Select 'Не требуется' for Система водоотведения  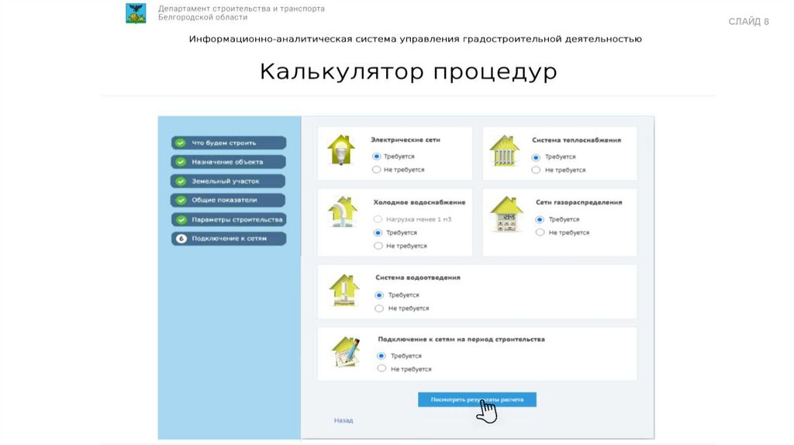[379, 309]
